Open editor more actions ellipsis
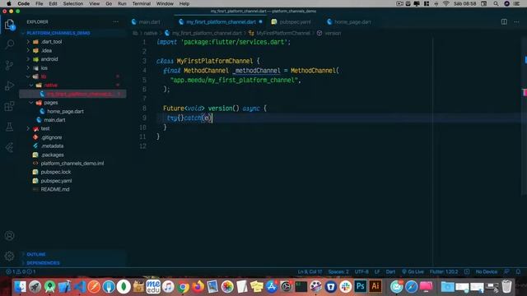527x296 pixels. [516, 22]
